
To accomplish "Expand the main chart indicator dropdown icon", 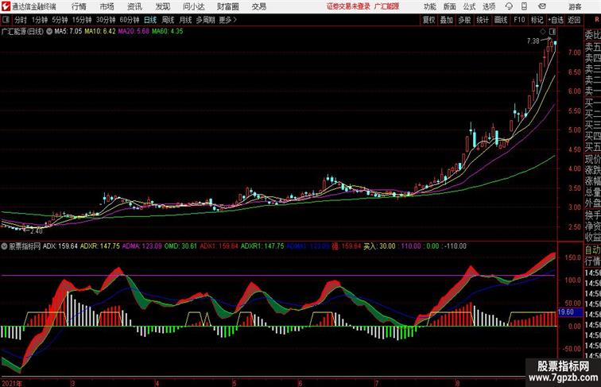I will click(49, 32).
